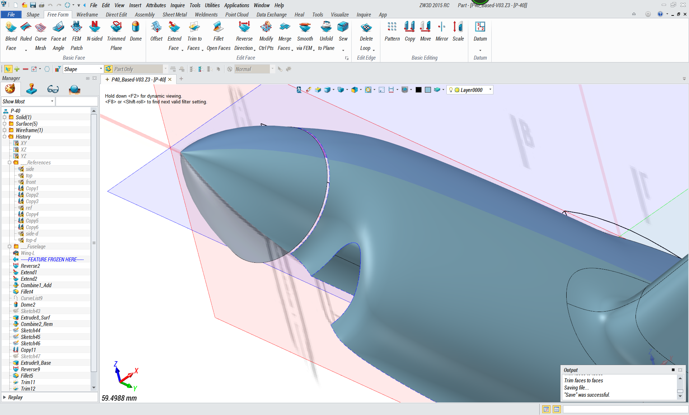Open the Applications menu
Viewport: 689px width, 415px height.
coord(236,5)
